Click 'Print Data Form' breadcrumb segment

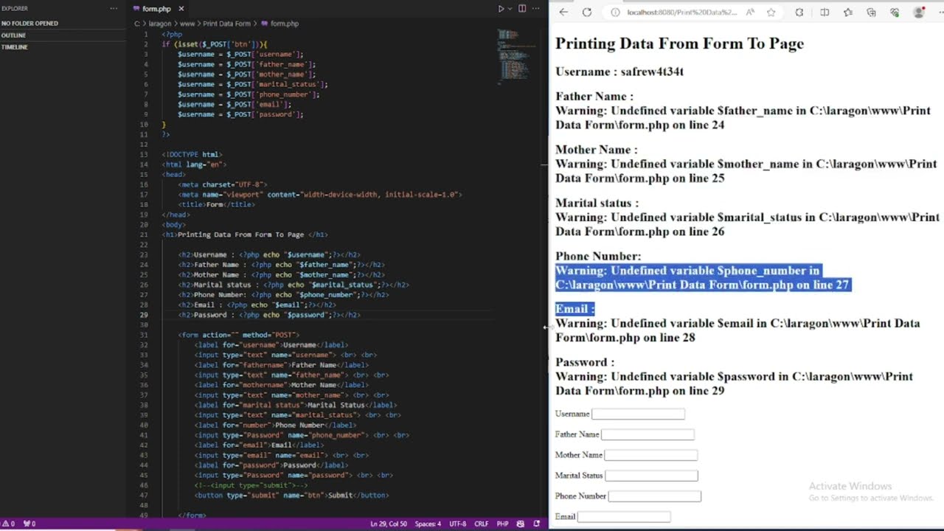[226, 24]
